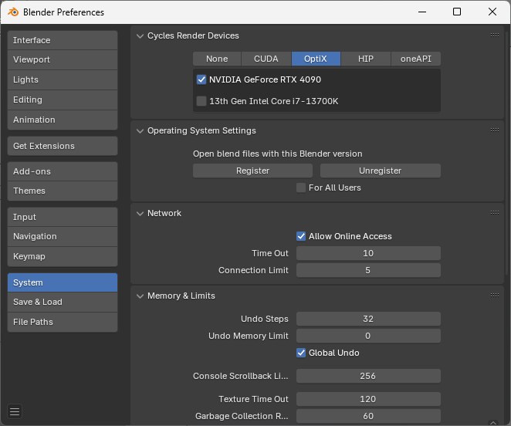This screenshot has width=511, height=426.
Task: Click the Operating System Settings grip icon
Action: click(x=494, y=130)
